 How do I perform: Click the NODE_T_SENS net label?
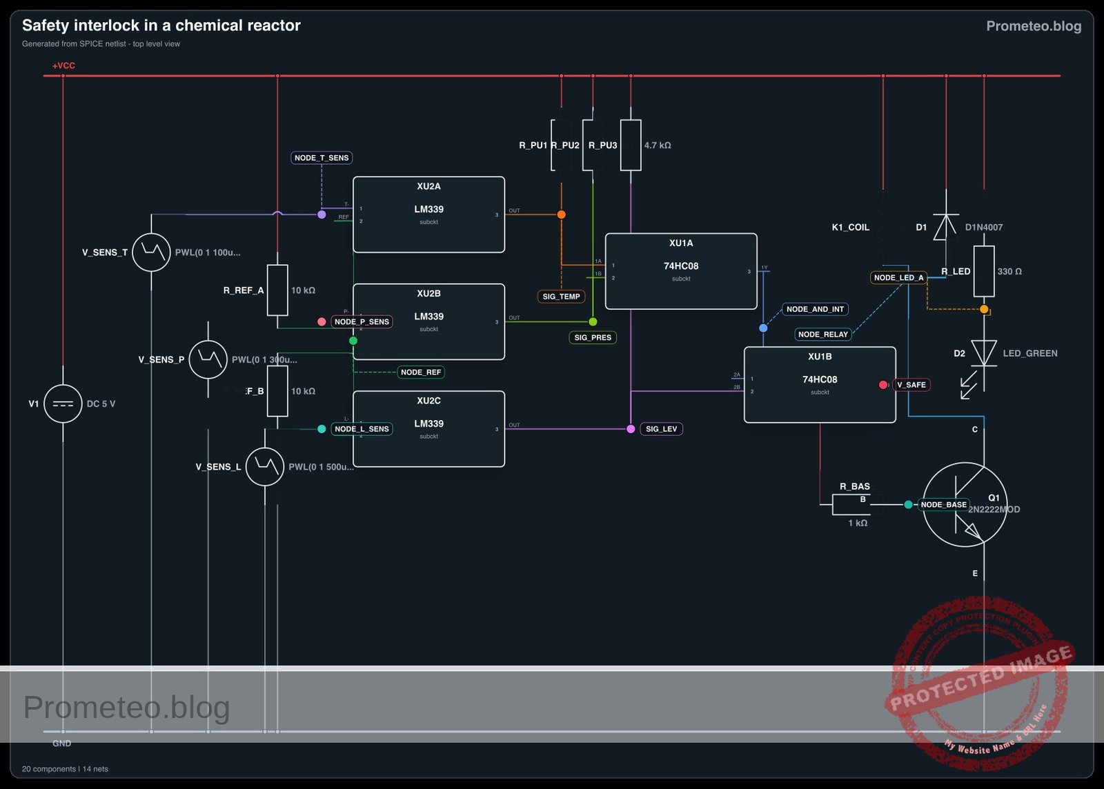(x=322, y=158)
